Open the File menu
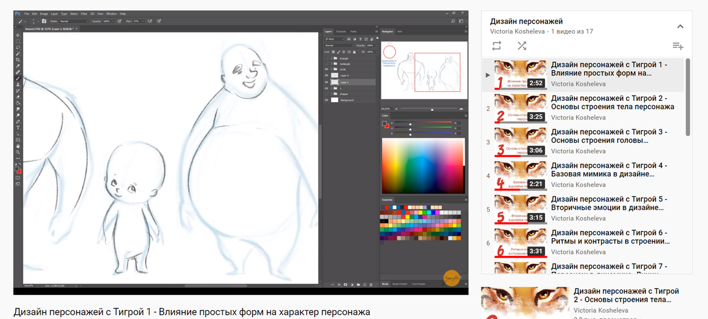This screenshot has height=319, width=708. click(x=27, y=14)
